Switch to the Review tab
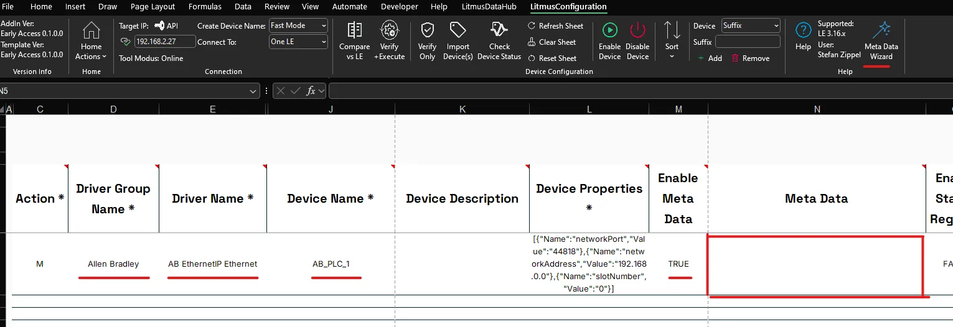Image resolution: width=953 pixels, height=327 pixels. 277,7
